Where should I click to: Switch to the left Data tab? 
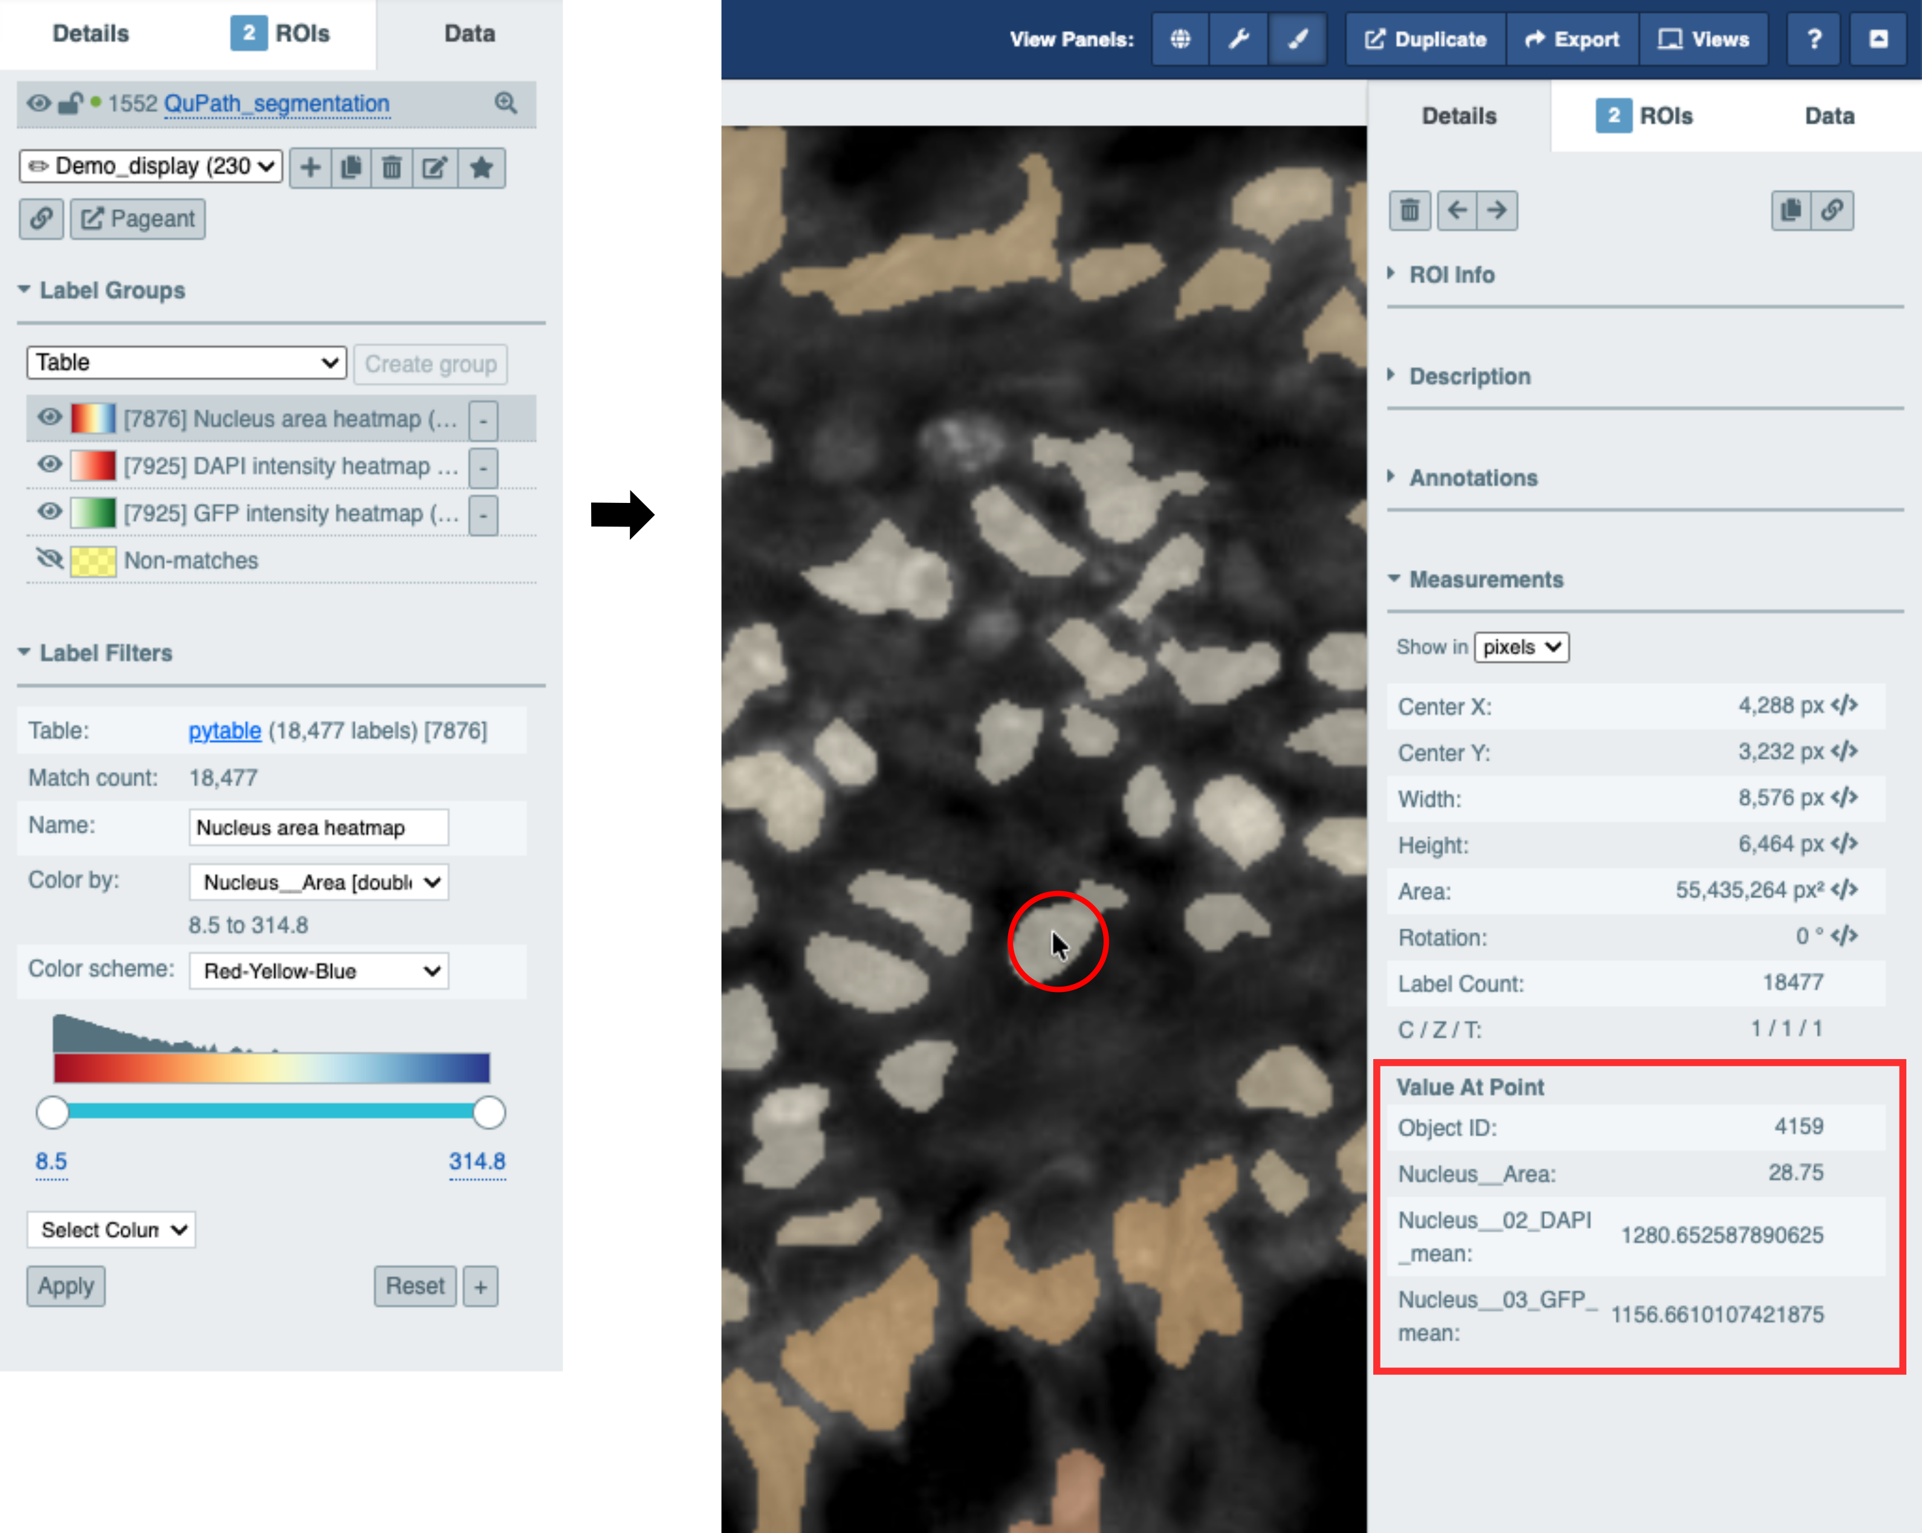(x=470, y=34)
